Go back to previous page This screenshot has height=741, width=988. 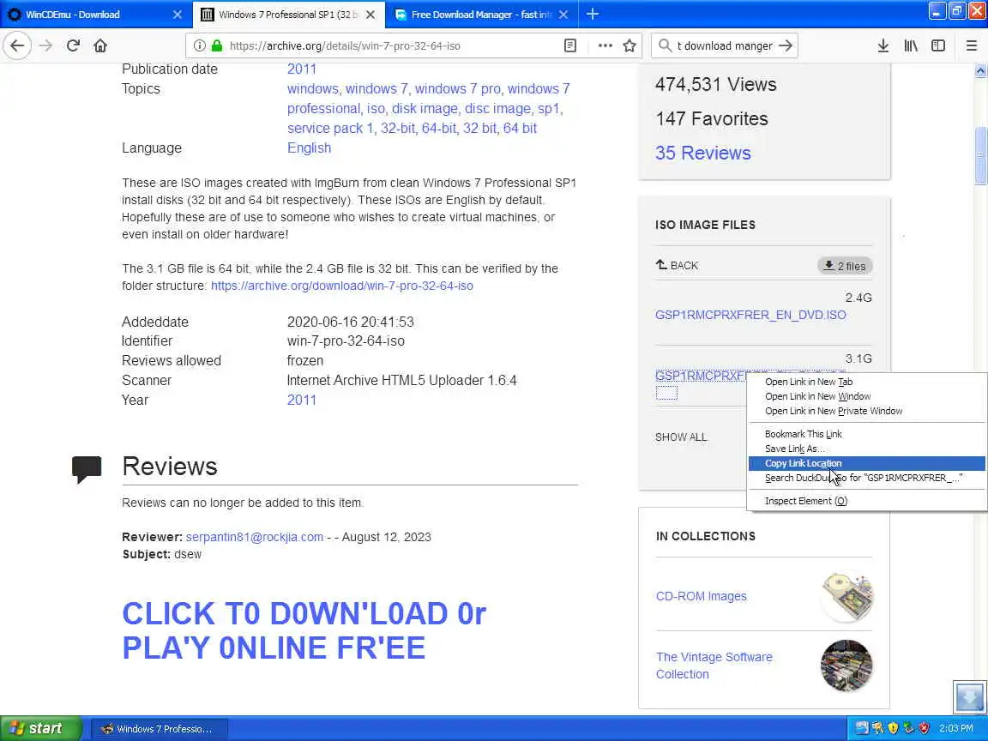click(17, 45)
